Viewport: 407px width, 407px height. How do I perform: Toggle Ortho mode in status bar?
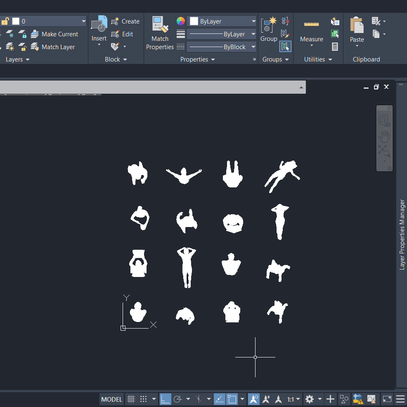point(166,399)
